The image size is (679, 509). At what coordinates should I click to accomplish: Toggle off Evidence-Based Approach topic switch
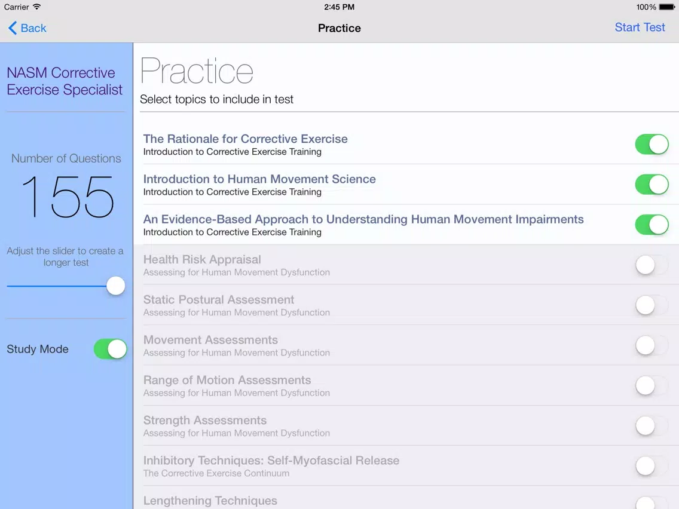click(652, 225)
